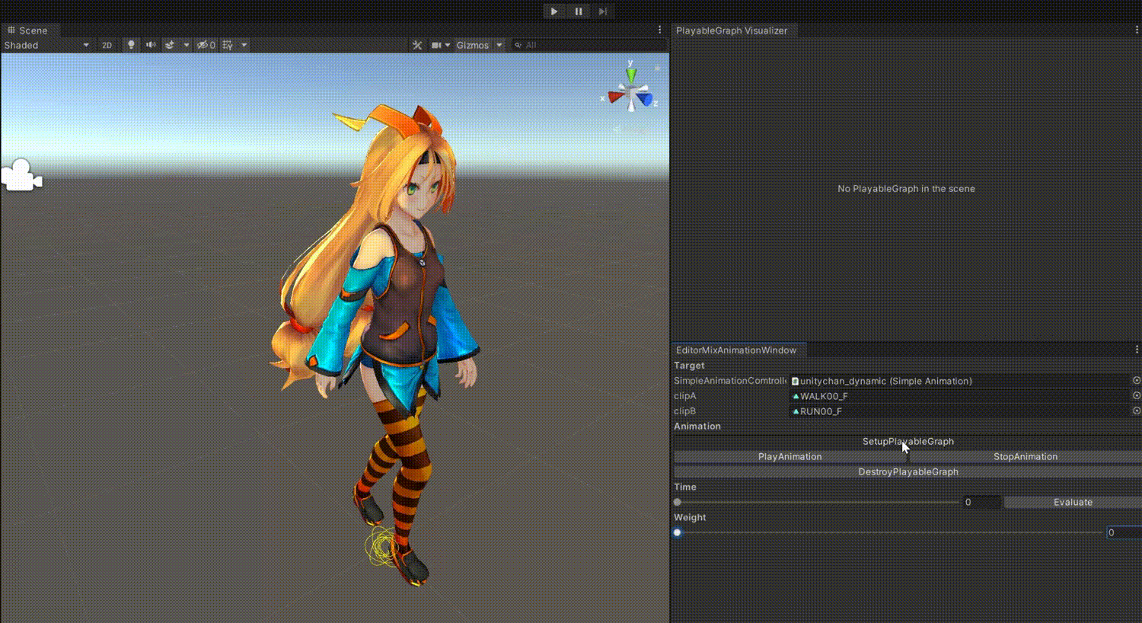Switch to the PlayableGraph Visualizer tab

coord(732,30)
